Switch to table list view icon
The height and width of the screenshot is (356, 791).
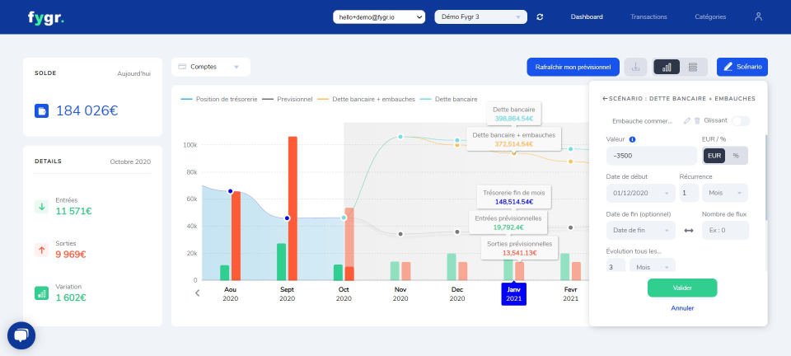[693, 67]
